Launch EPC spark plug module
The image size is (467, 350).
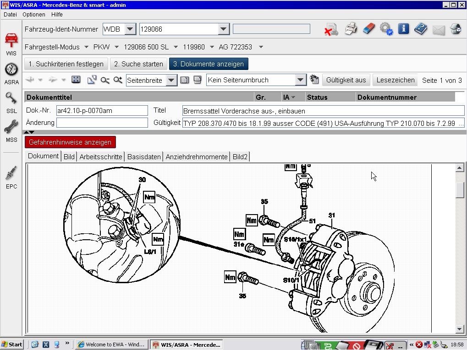[x=11, y=178]
